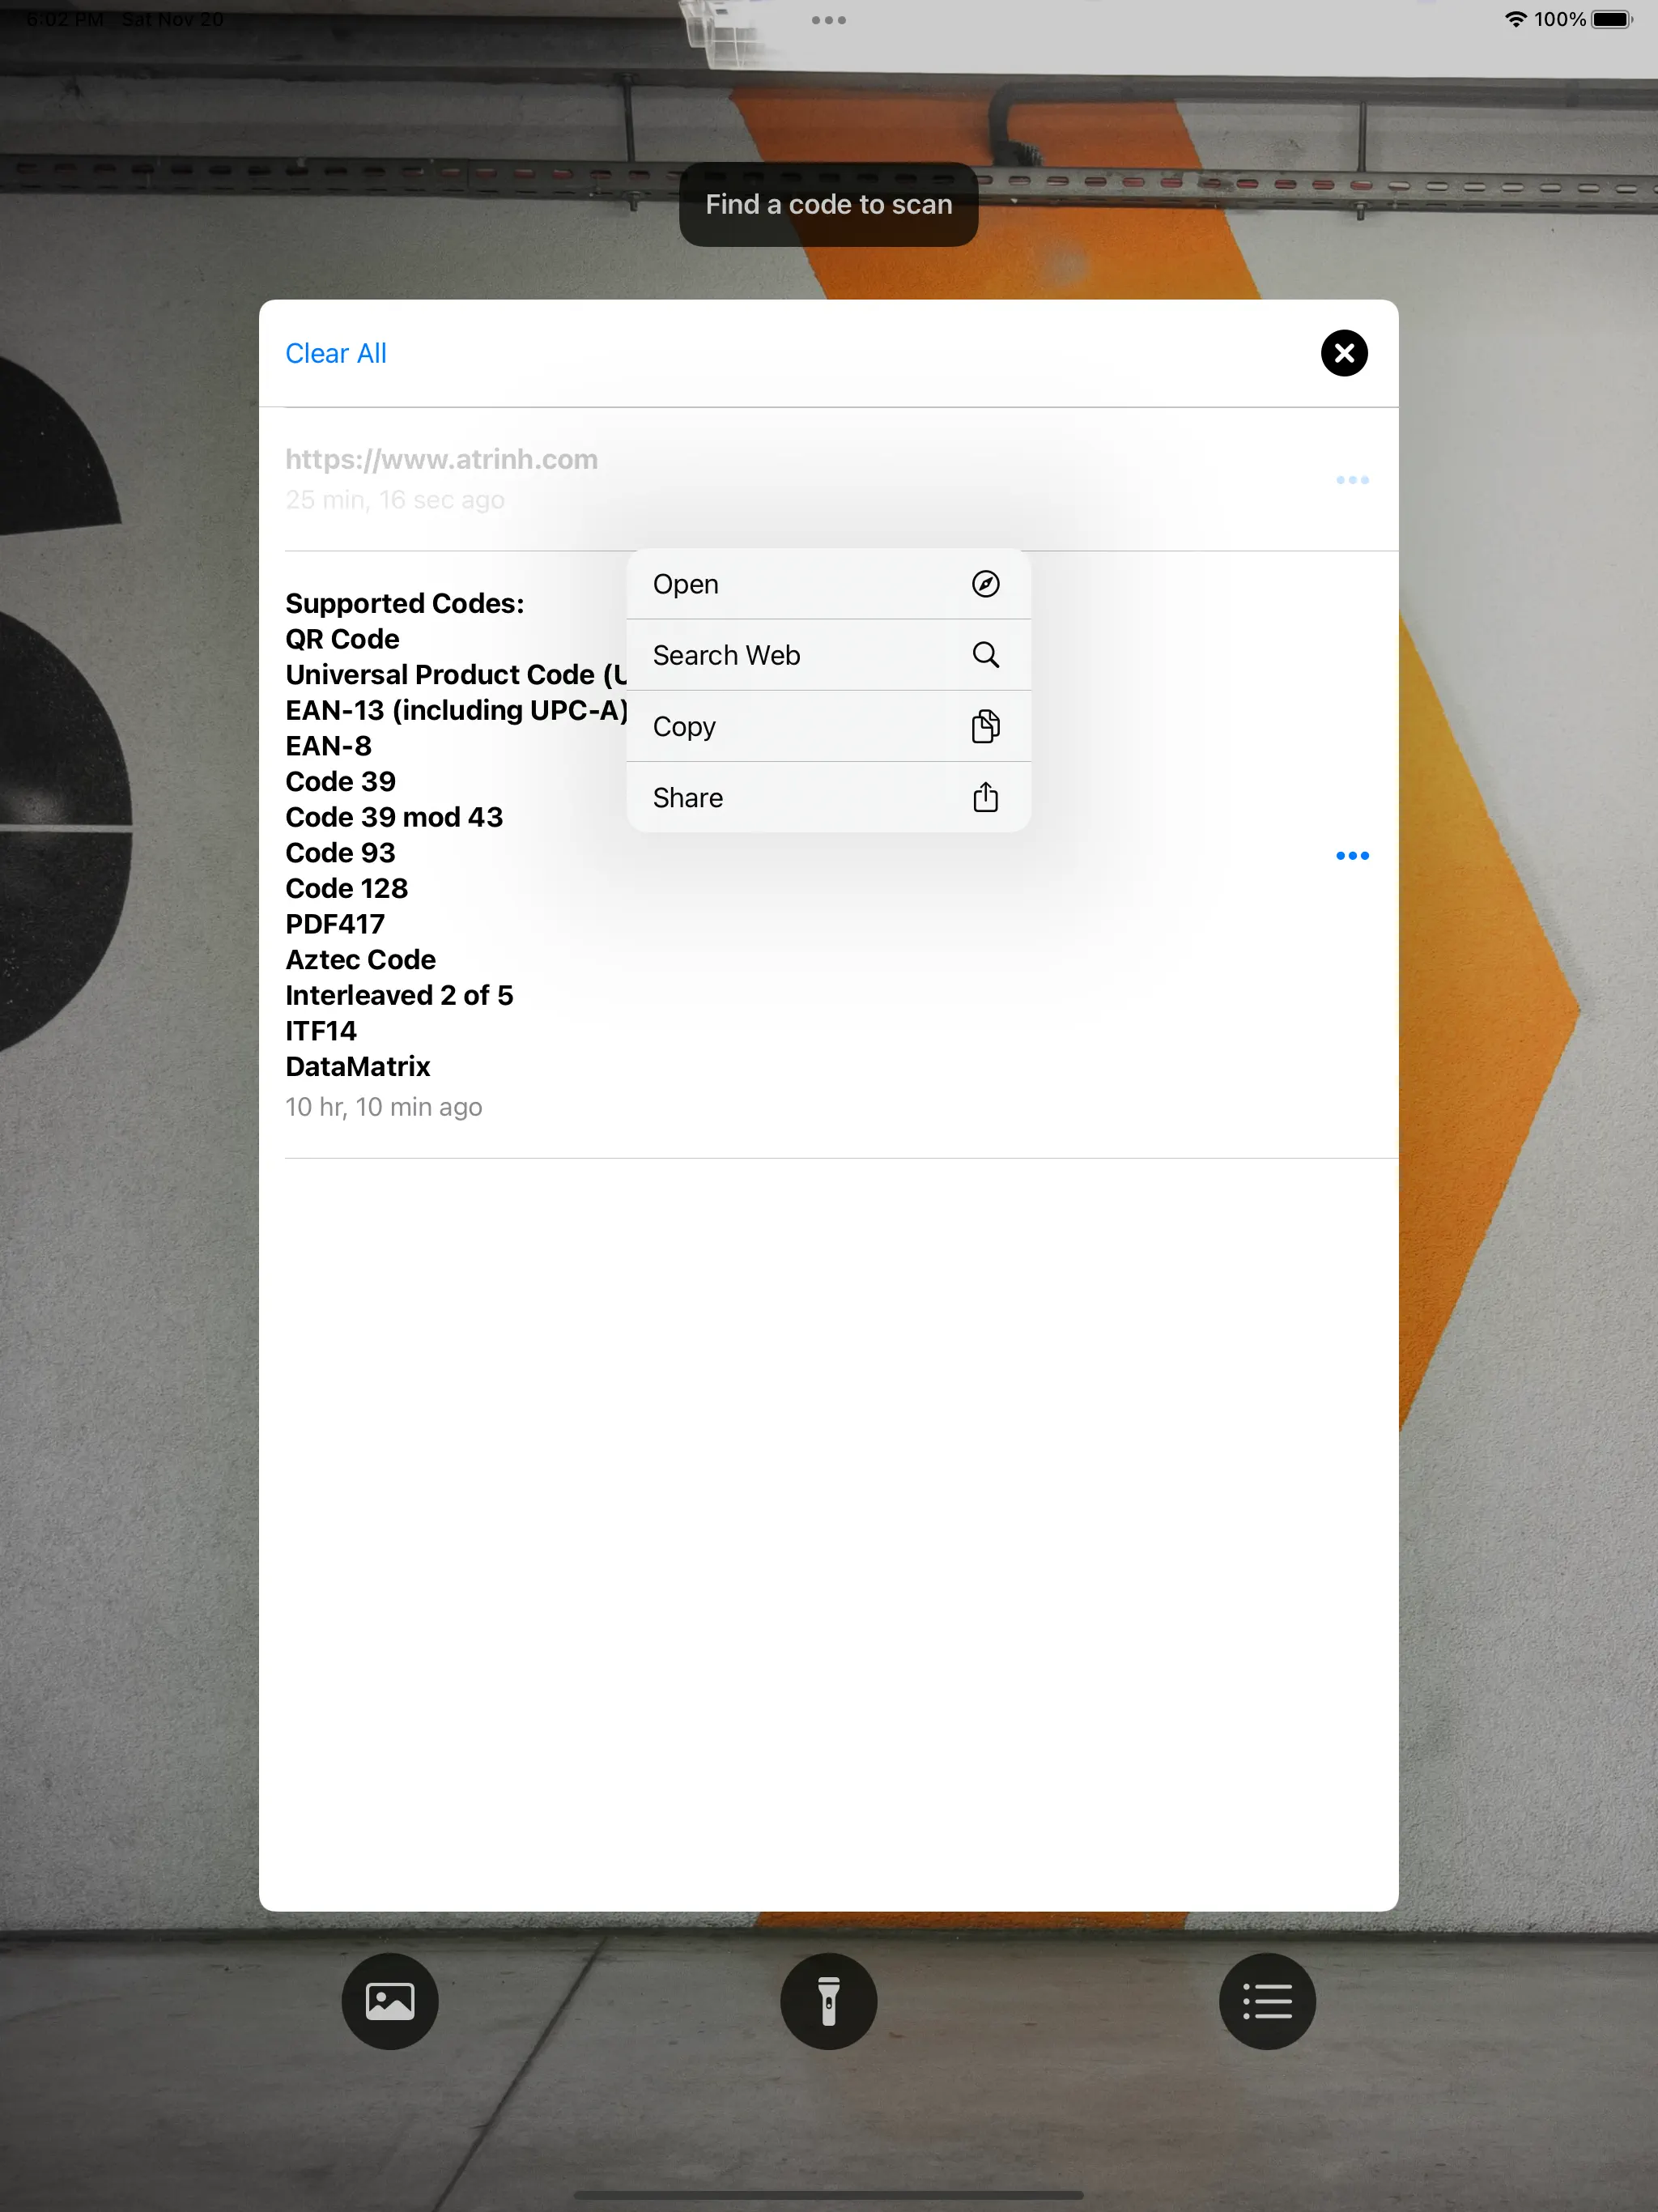Tap the scan history list icon

[x=1266, y=2001]
